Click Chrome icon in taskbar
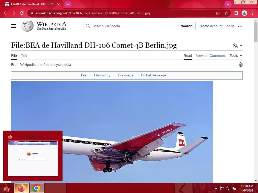 pyautogui.click(x=36, y=188)
